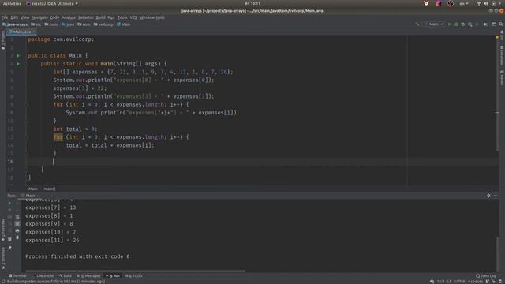Viewport: 505px width, 284px height.
Task: Select the Main tab in Run panel
Action: coord(29,196)
